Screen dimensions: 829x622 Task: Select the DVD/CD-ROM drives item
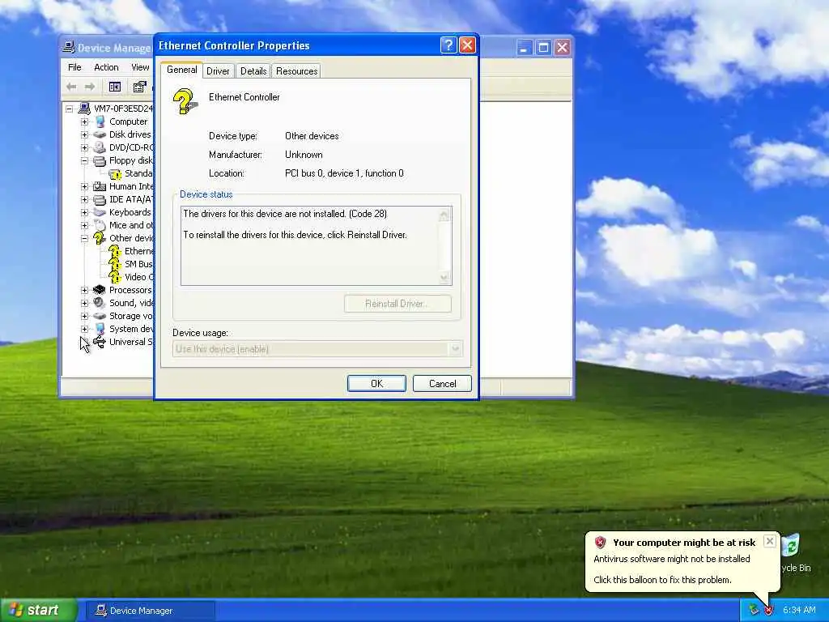130,147
